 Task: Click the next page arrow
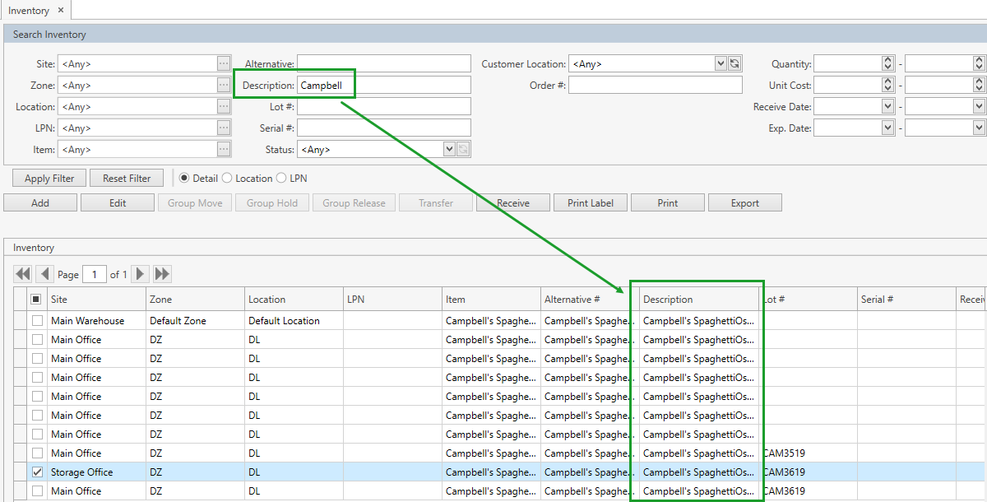pyautogui.click(x=140, y=274)
